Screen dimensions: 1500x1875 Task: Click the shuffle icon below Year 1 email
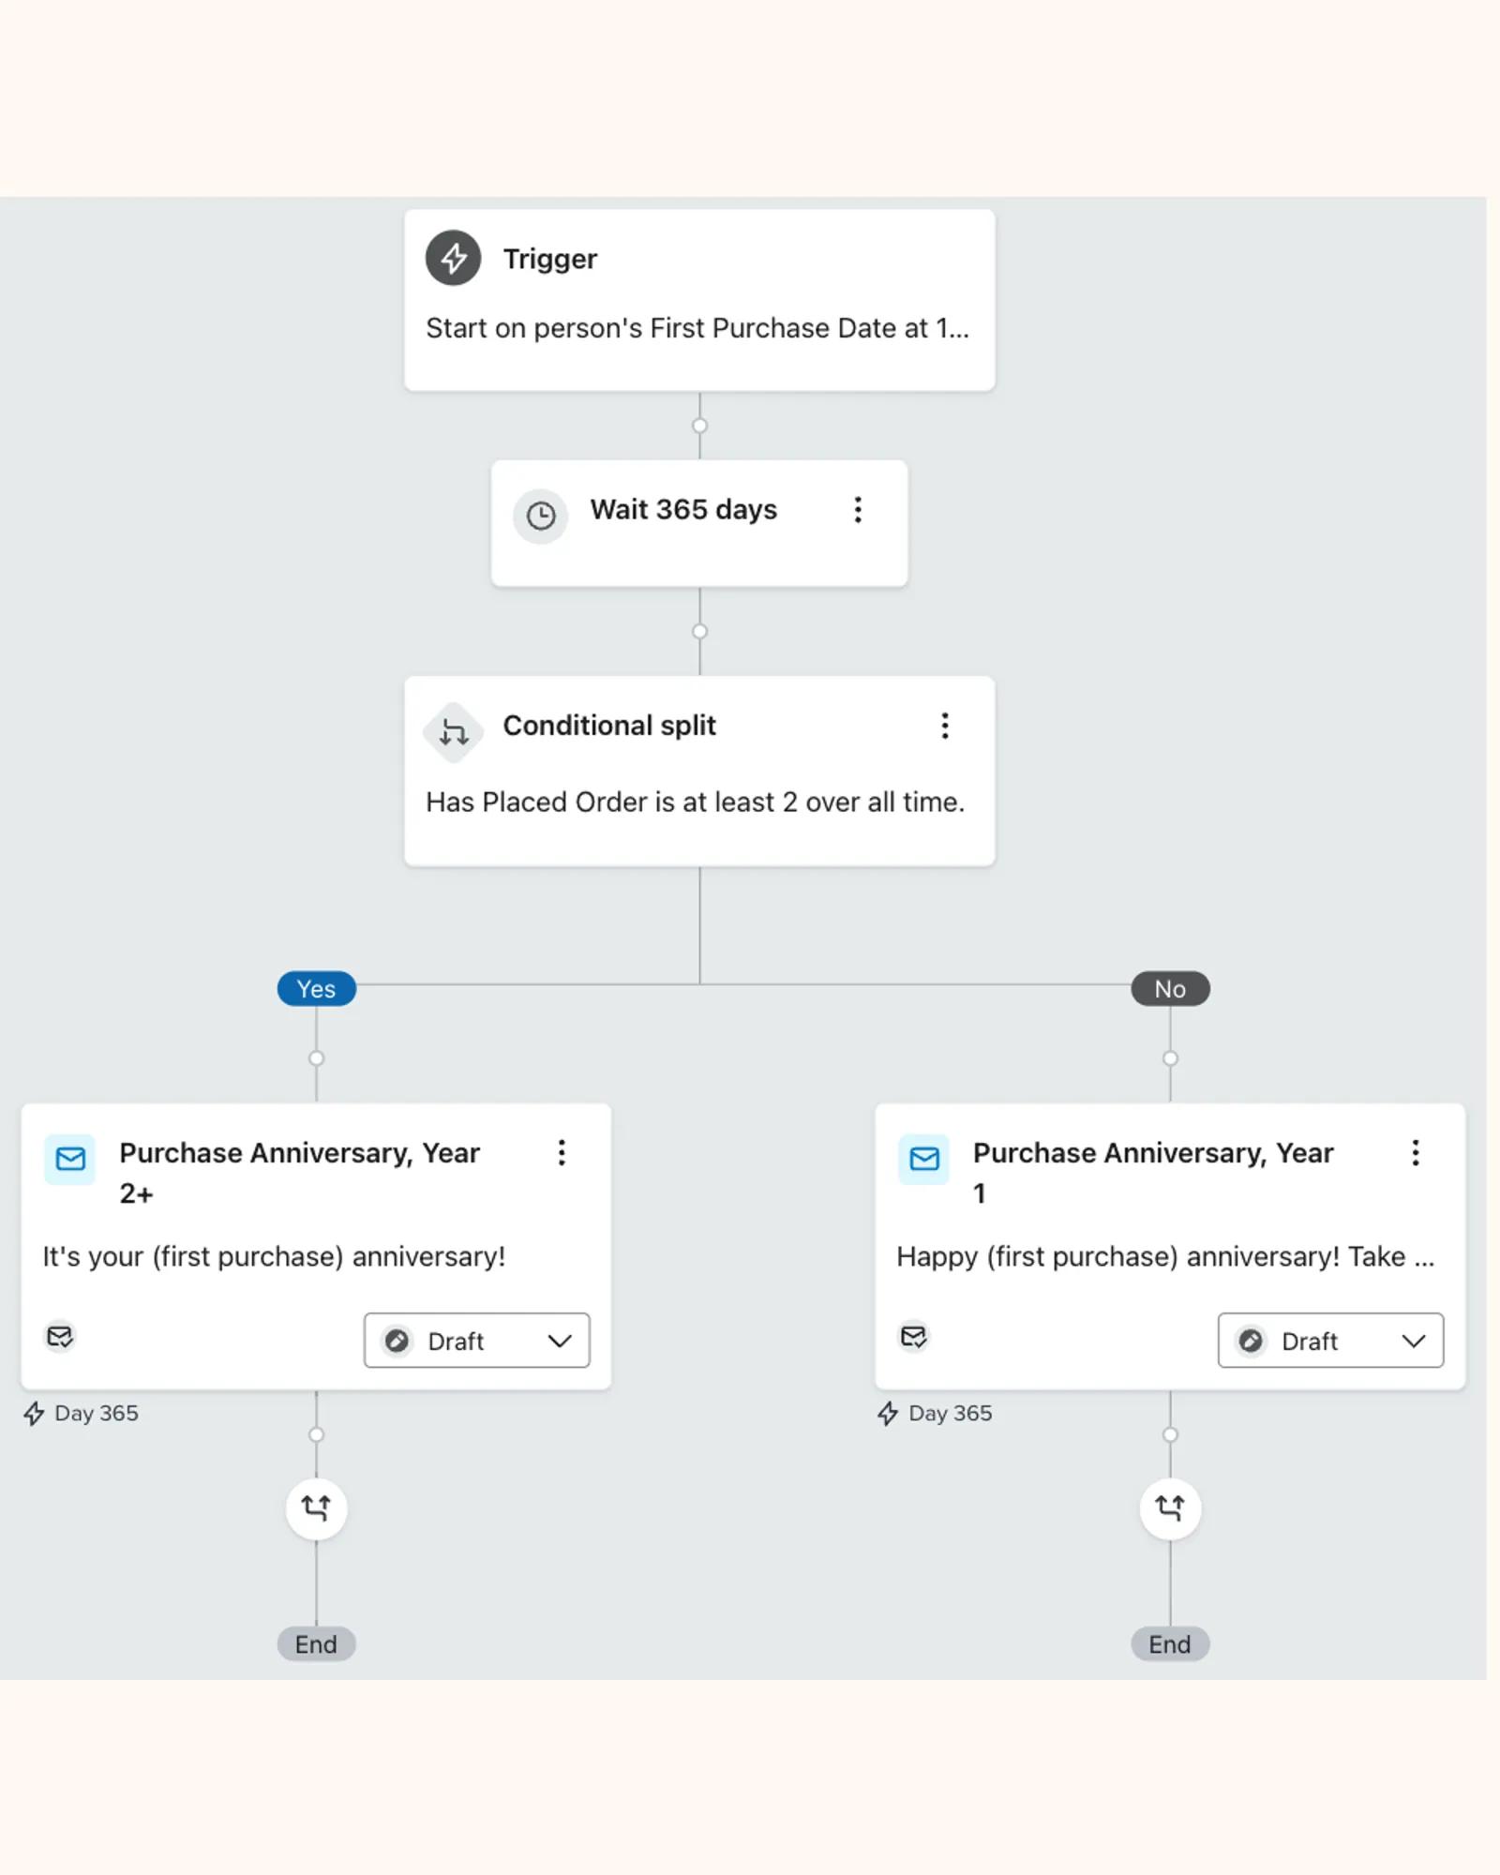click(1170, 1507)
